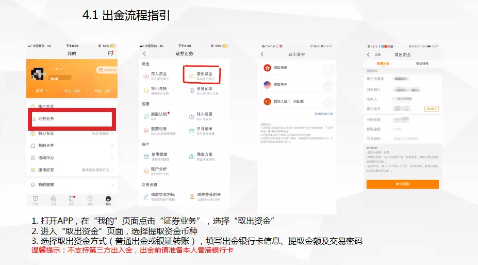Tap 账户分析 icon

pos(146,171)
